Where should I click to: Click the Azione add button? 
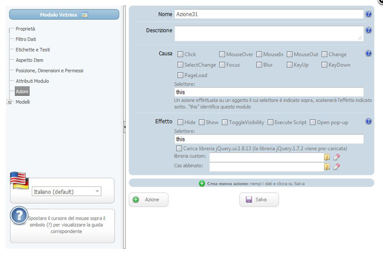coord(148,199)
